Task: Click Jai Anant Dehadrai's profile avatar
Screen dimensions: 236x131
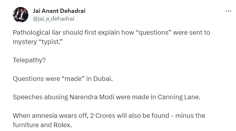Action: 21,15
